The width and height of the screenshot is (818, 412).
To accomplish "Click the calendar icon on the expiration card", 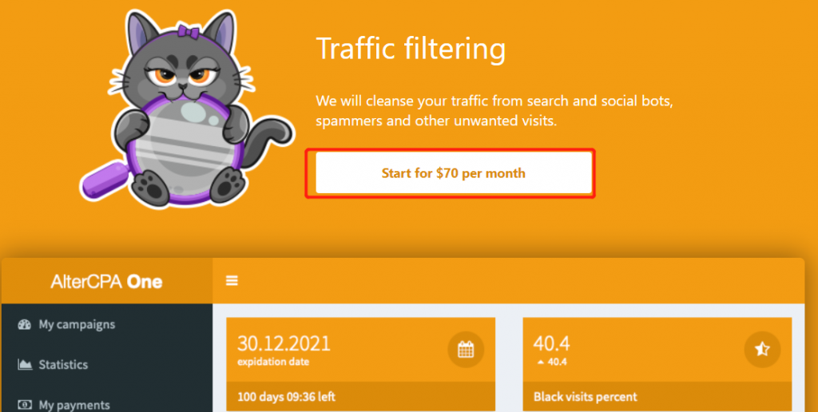I will [x=466, y=350].
